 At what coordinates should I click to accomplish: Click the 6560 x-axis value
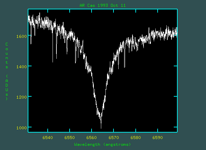point(92,138)
